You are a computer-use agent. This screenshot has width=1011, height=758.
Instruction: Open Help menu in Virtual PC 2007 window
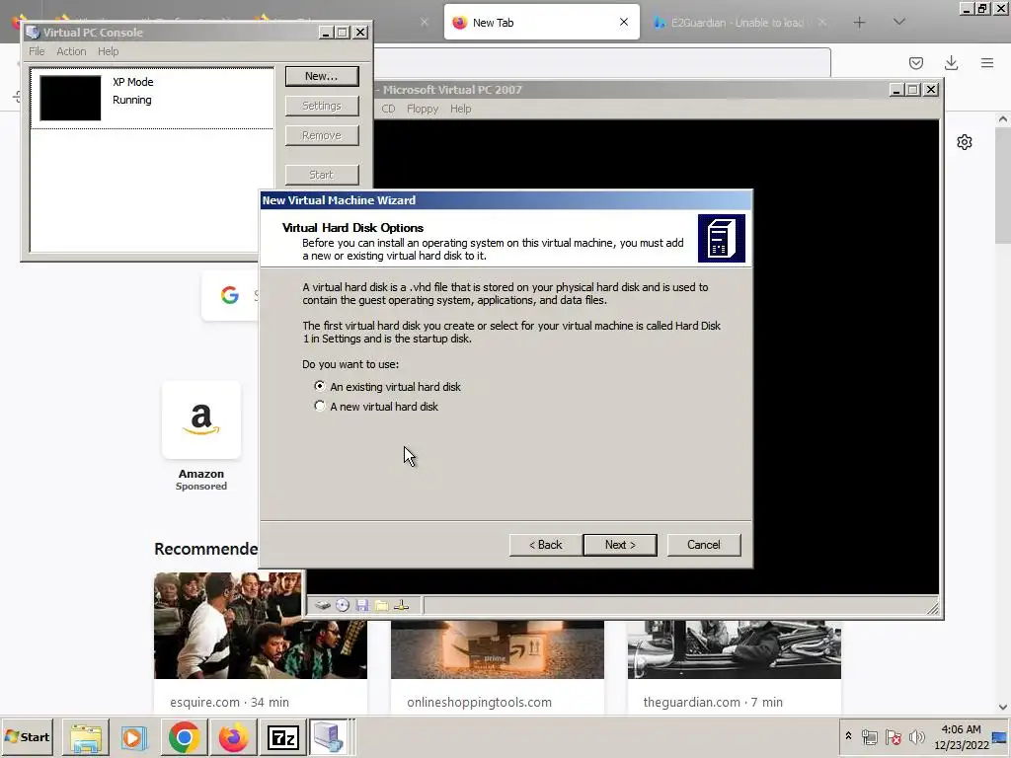pos(460,109)
